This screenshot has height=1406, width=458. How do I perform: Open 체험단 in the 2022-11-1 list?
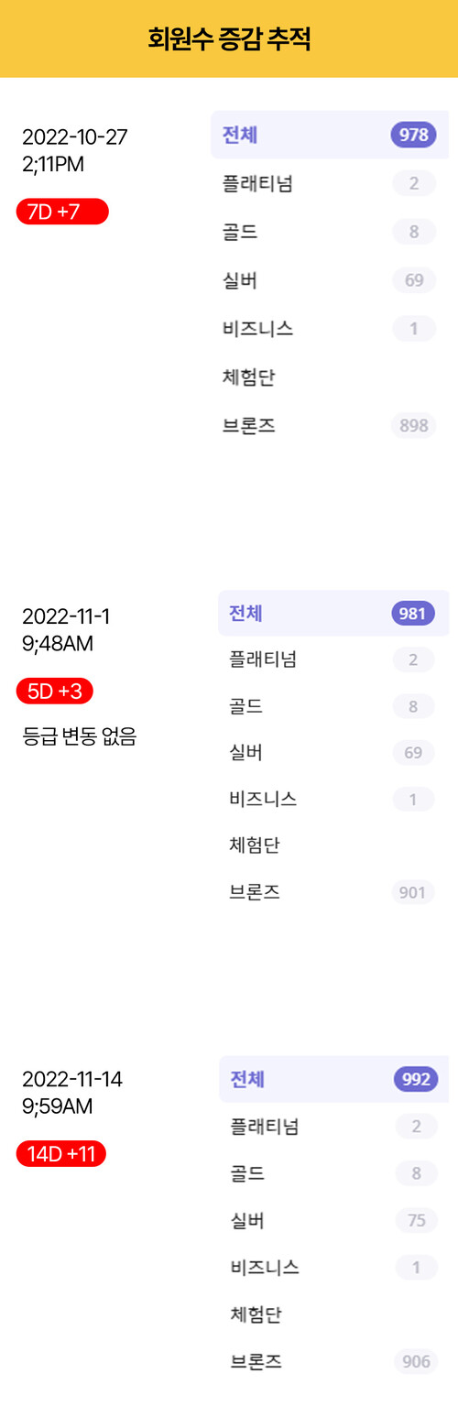click(333, 845)
